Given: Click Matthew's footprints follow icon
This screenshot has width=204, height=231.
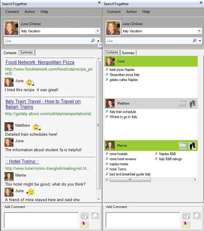Looking at the screenshot, I should tap(192, 104).
